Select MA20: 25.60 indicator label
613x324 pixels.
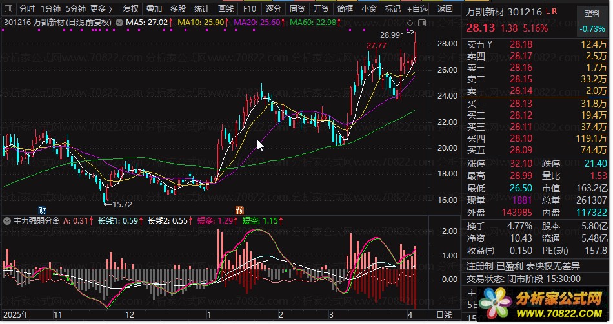pos(259,23)
